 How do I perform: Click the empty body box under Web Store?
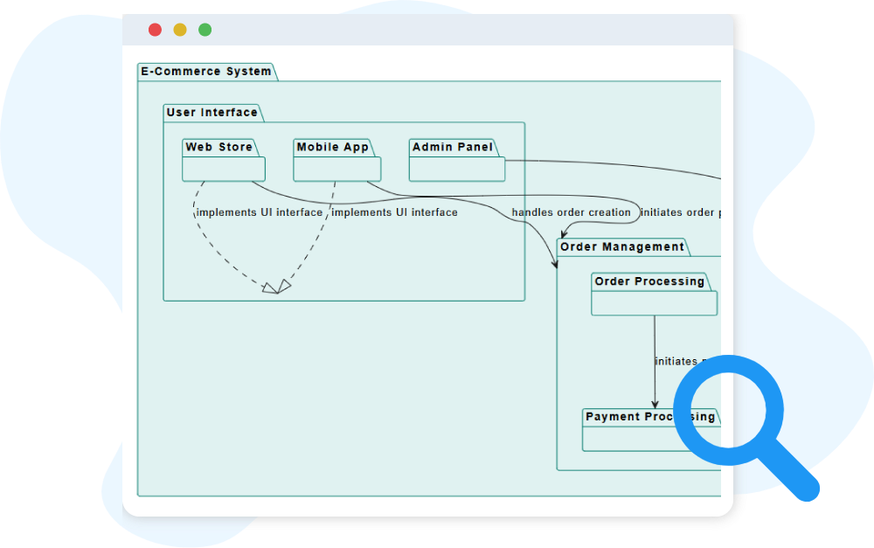pyautogui.click(x=224, y=170)
